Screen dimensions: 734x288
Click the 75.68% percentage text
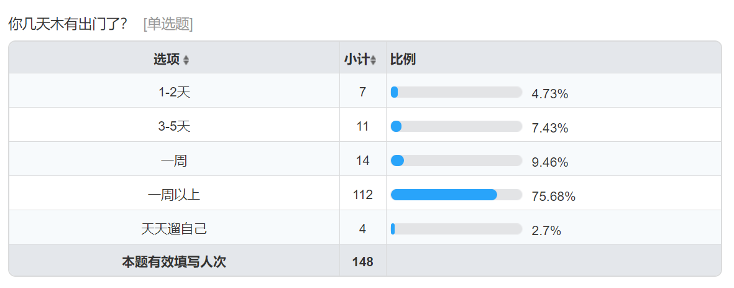click(553, 197)
